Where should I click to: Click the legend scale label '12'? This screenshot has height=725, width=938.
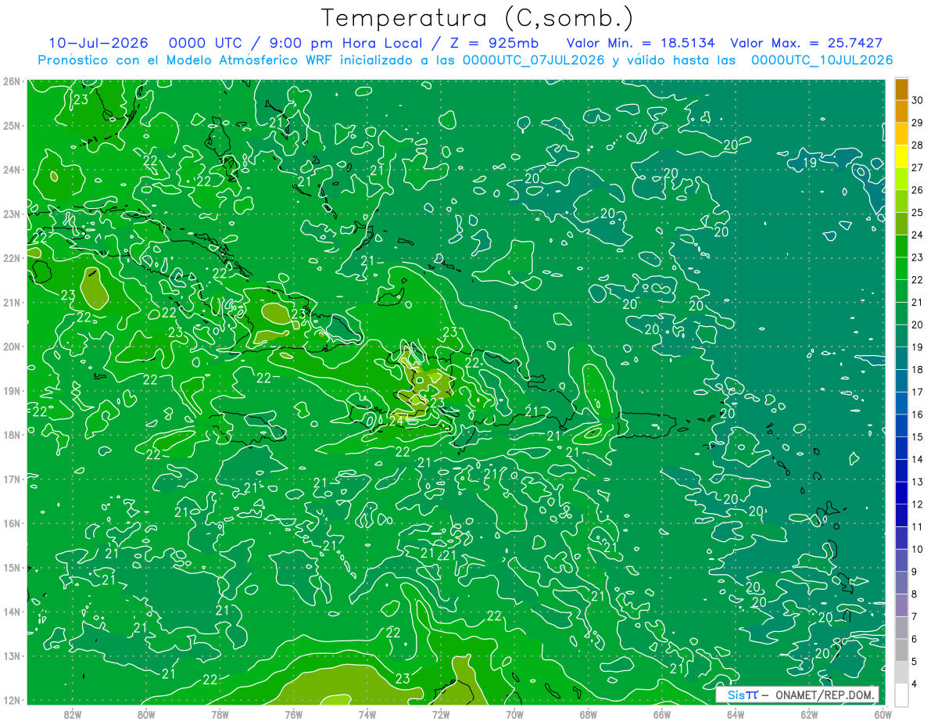(917, 504)
